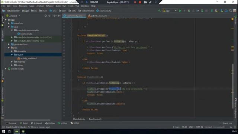
Task: Toggle the Captures side tool window tab
Action: click(3, 35)
